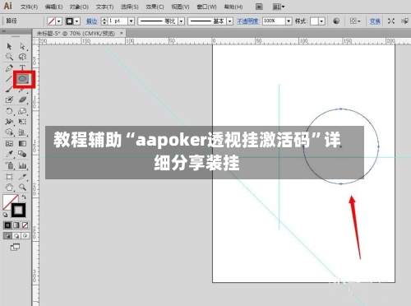Select the Type (T) tool
The height and width of the screenshot is (306, 411).
[22, 67]
